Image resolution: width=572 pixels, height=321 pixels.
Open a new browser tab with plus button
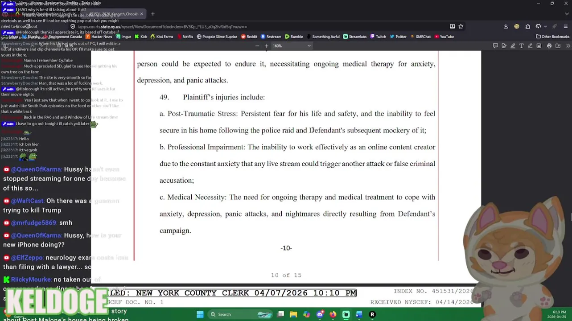pos(152,14)
